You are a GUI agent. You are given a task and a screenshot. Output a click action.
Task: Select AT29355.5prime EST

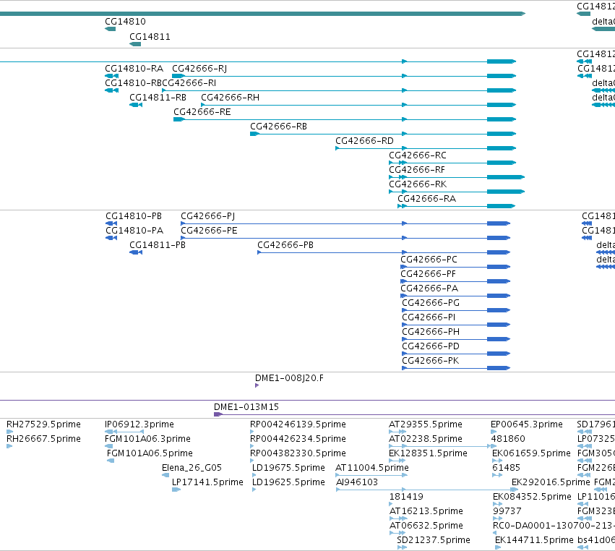(426, 424)
